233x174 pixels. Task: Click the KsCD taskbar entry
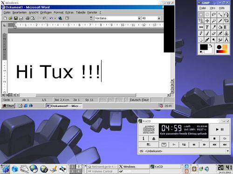click(165, 167)
